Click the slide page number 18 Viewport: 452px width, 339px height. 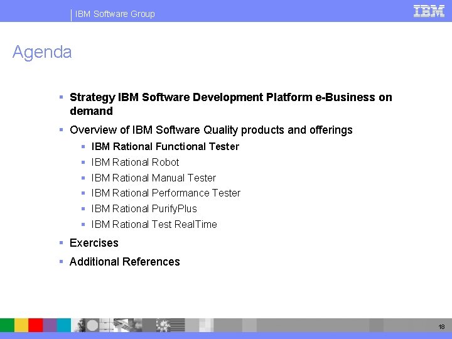(441, 327)
